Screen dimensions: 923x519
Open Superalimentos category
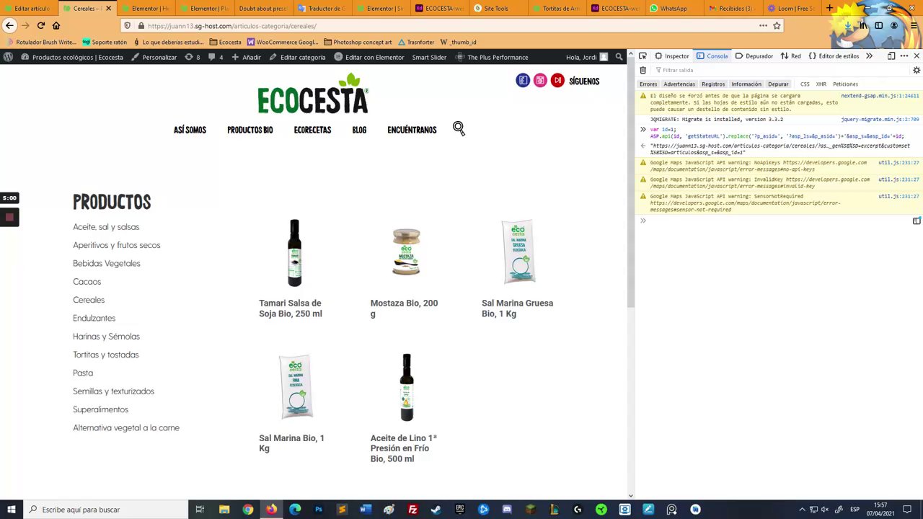coord(100,409)
